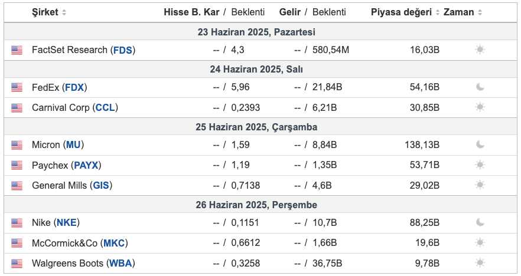The image size is (521, 276).
Task: Click the sun icon in Carnival Corp row
Action: coord(480,107)
